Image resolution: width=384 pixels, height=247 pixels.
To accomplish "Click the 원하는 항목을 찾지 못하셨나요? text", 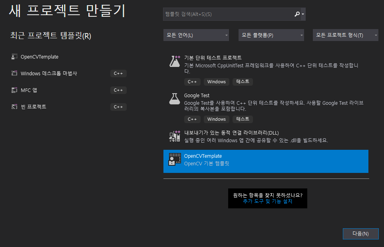I will point(268,195).
